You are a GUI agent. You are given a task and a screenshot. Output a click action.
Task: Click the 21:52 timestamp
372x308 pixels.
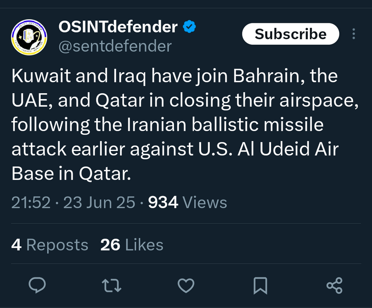(x=31, y=202)
